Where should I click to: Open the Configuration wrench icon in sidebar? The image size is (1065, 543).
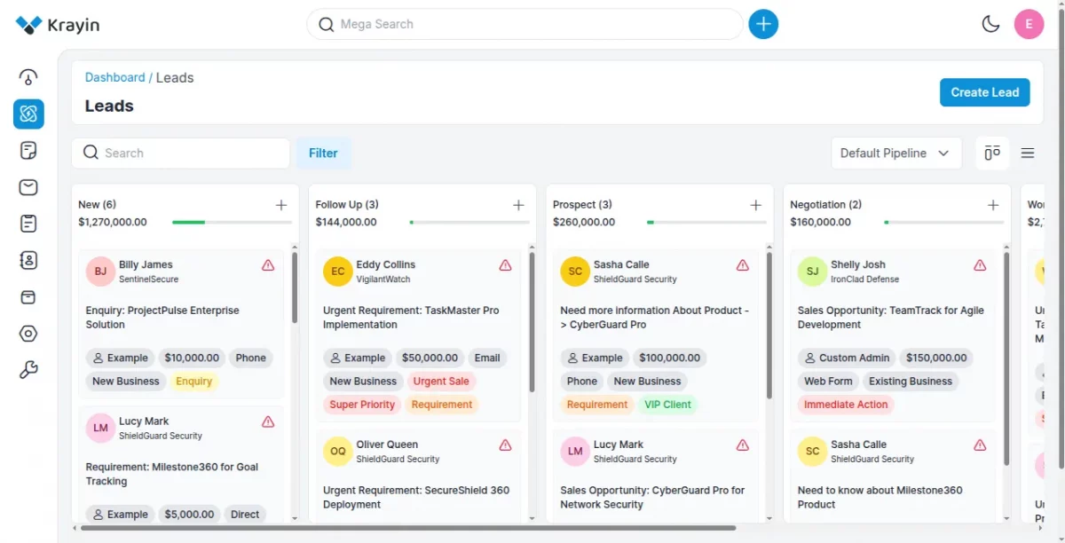[28, 370]
